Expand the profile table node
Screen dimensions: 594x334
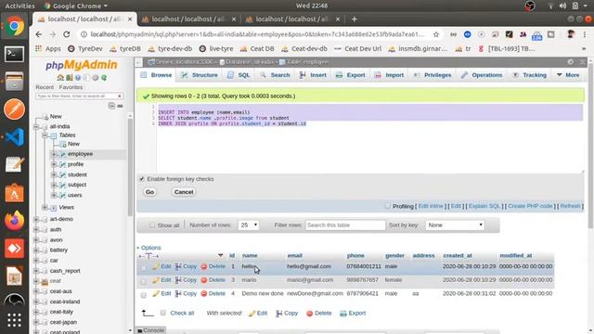point(54,164)
